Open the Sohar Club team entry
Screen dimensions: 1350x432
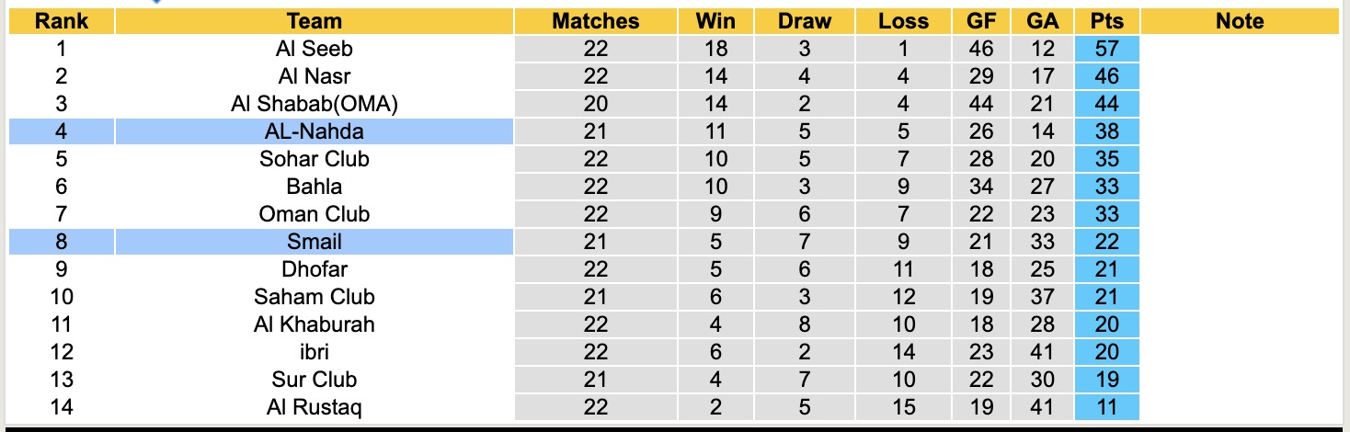[314, 159]
